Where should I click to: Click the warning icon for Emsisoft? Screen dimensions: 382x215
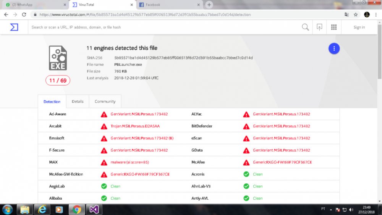104,138
